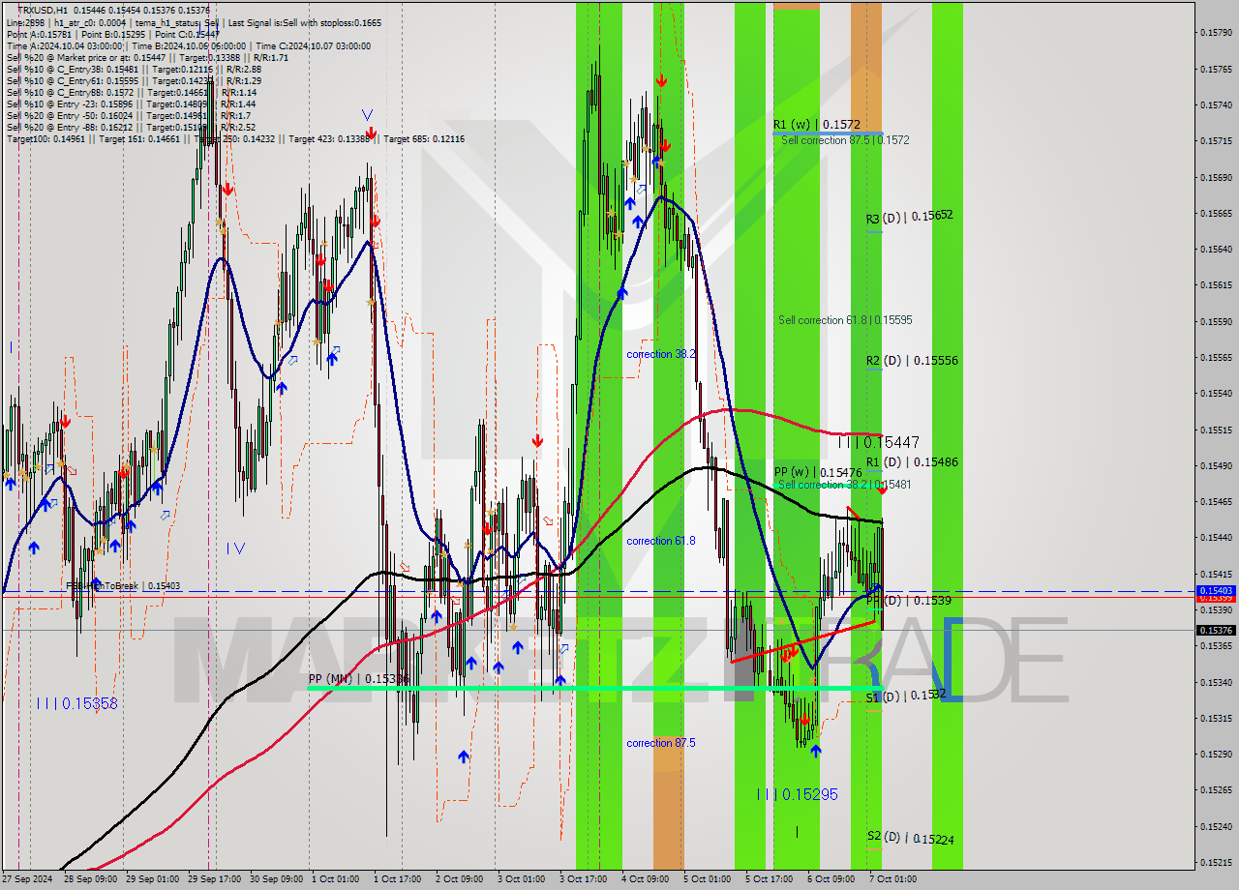Click the 'FSB-HighToBreak | 0.15403' label
The width and height of the screenshot is (1239, 890).
pyautogui.click(x=123, y=586)
